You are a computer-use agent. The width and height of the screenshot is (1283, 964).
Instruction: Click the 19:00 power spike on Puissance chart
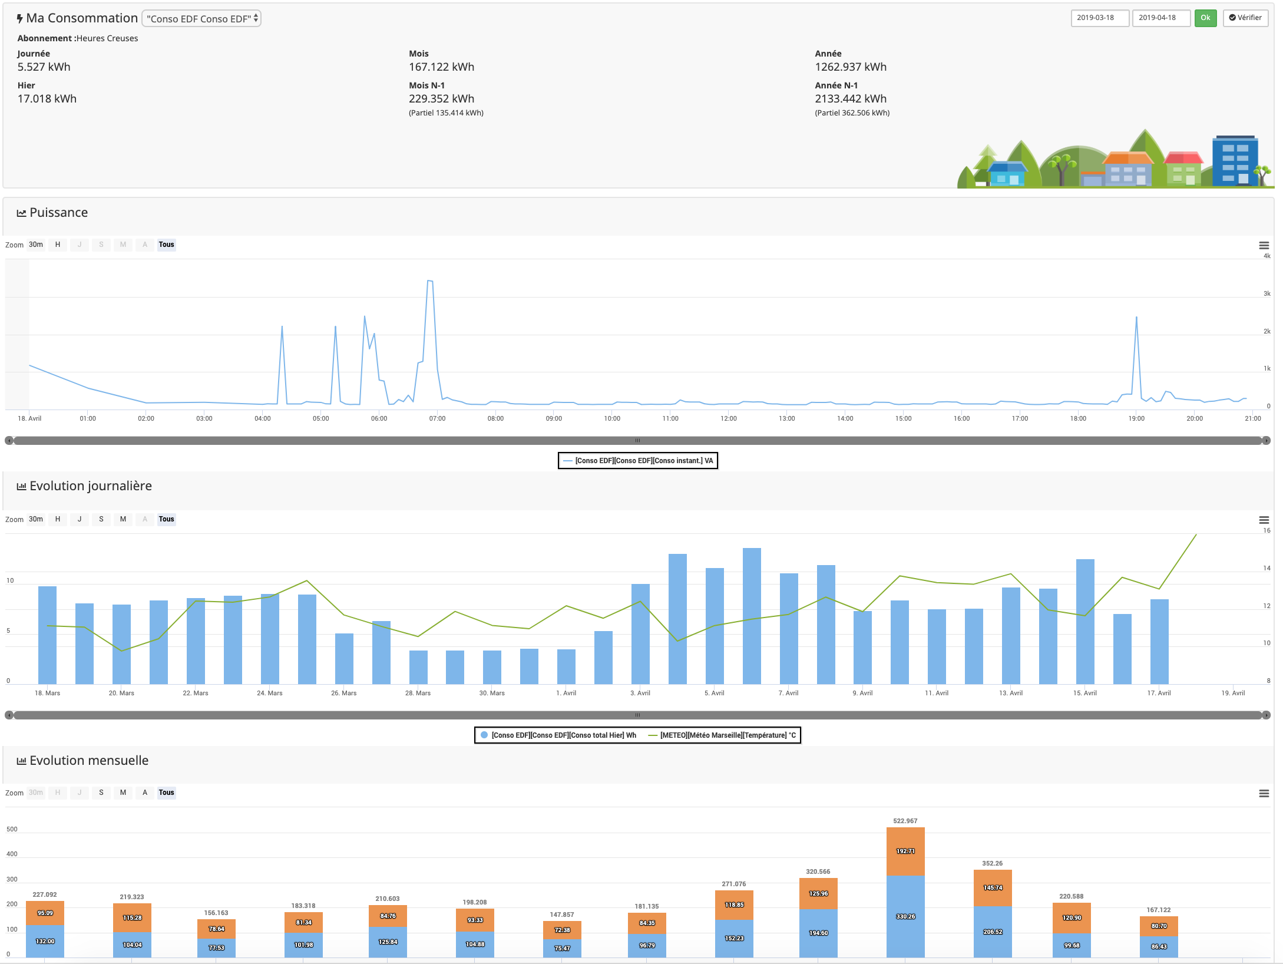coord(1136,318)
